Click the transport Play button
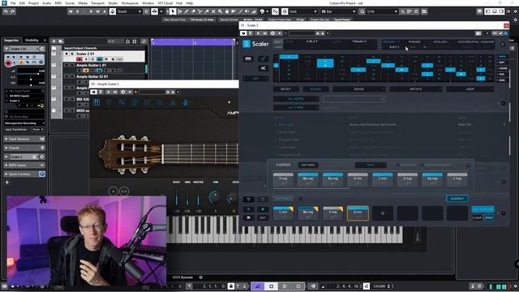 [285, 286]
